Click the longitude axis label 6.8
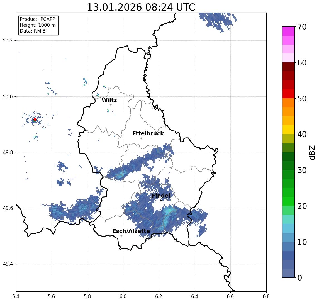This screenshot has width=319, height=302. click(266, 296)
